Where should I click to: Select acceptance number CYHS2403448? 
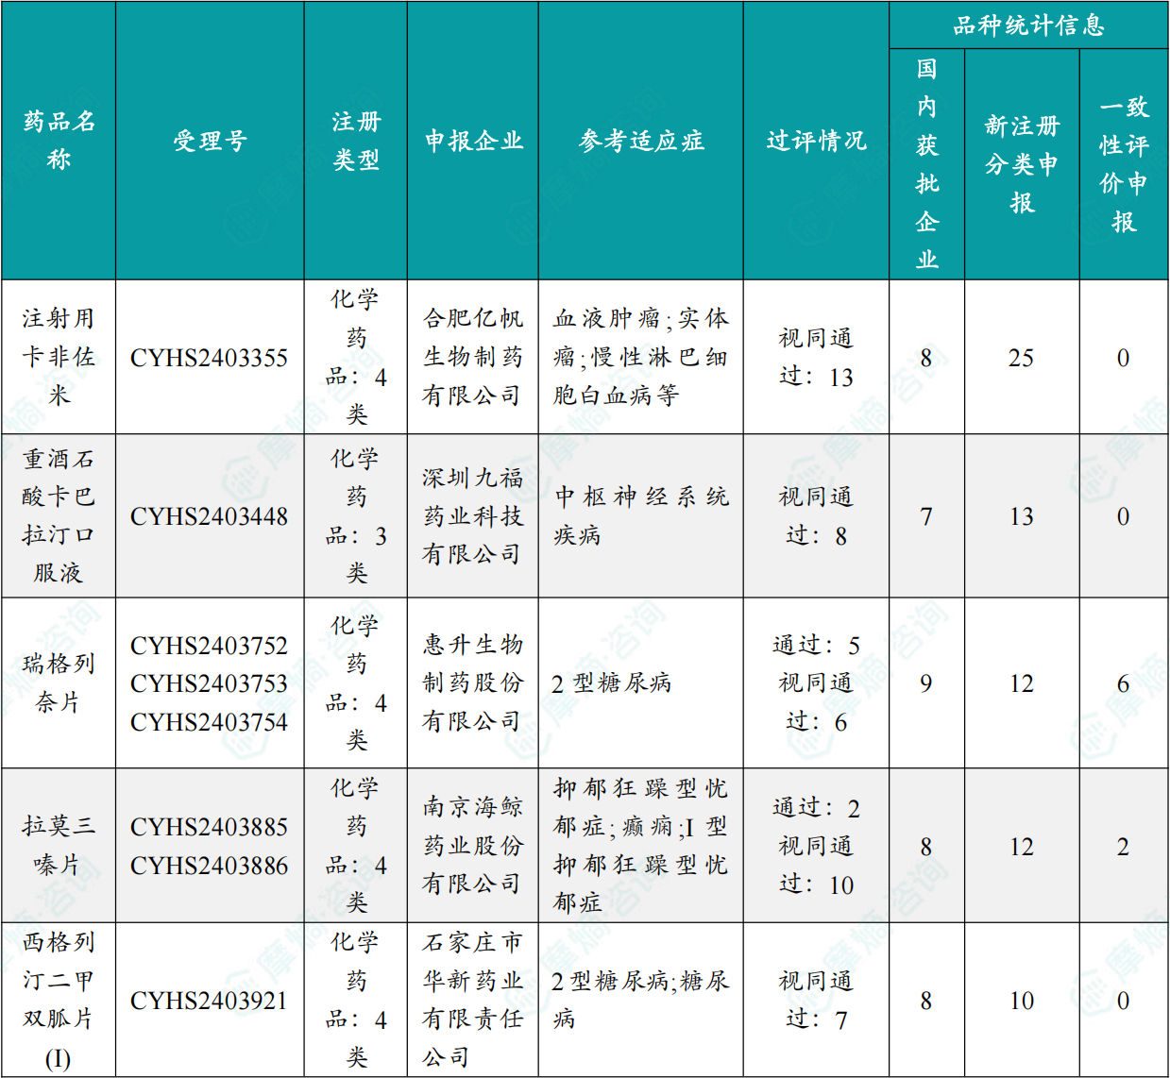[x=209, y=516]
